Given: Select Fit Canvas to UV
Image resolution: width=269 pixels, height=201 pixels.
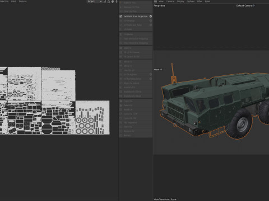Looking at the screenshot, I should pos(136,56).
